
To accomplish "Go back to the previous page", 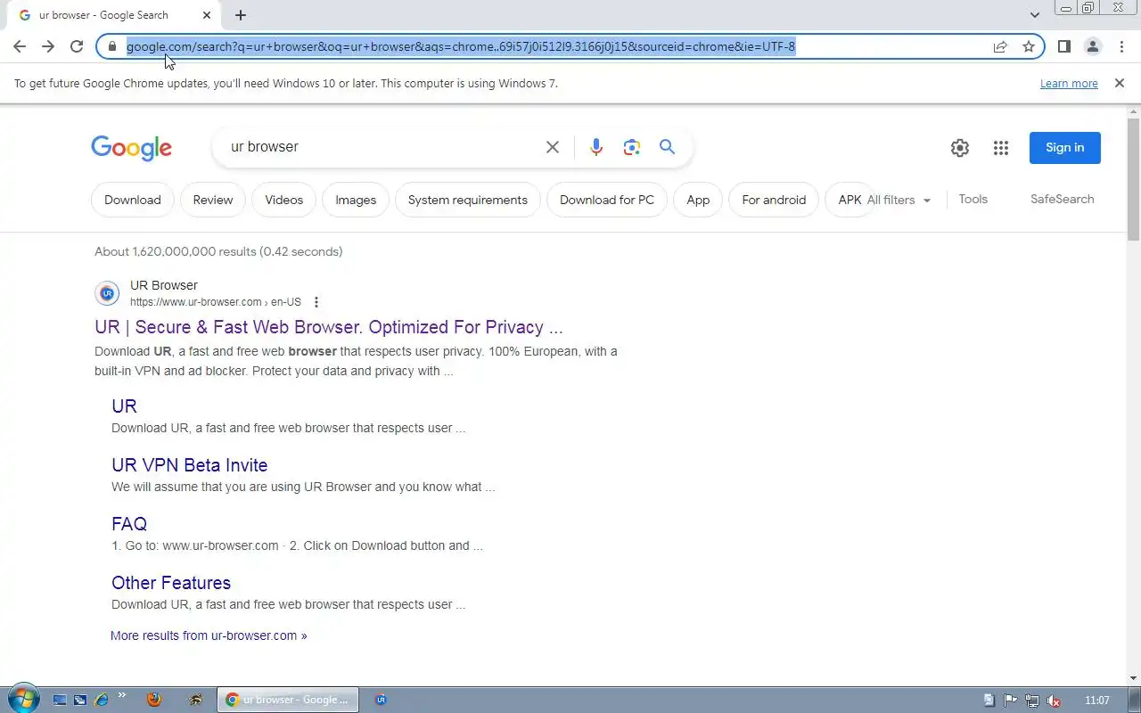I will 20,46.
